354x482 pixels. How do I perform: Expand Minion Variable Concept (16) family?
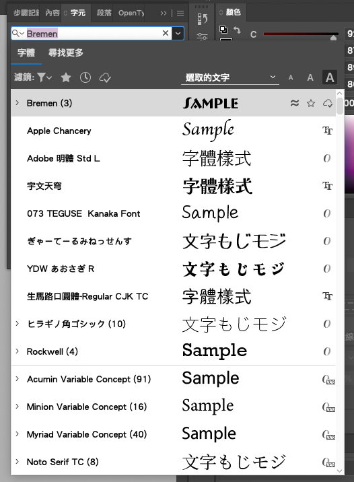click(17, 407)
